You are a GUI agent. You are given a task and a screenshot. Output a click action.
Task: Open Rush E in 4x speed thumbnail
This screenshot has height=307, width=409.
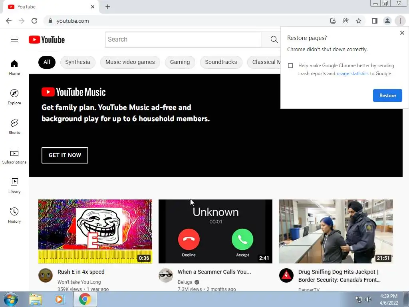click(95, 231)
